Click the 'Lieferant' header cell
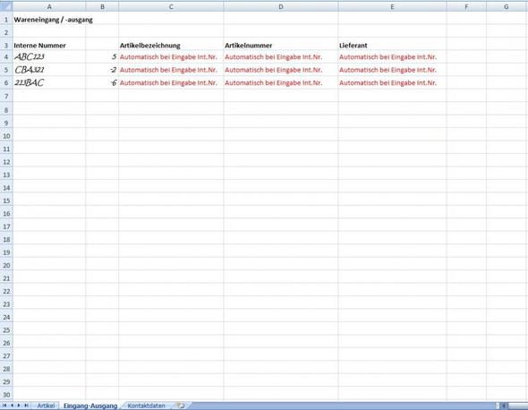 (x=392, y=45)
